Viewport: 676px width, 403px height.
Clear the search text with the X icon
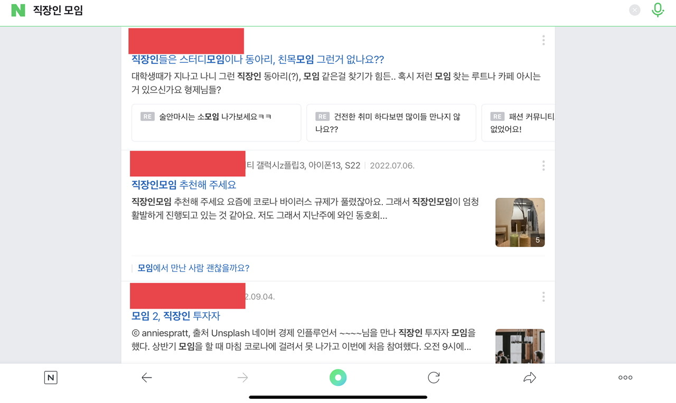point(635,10)
